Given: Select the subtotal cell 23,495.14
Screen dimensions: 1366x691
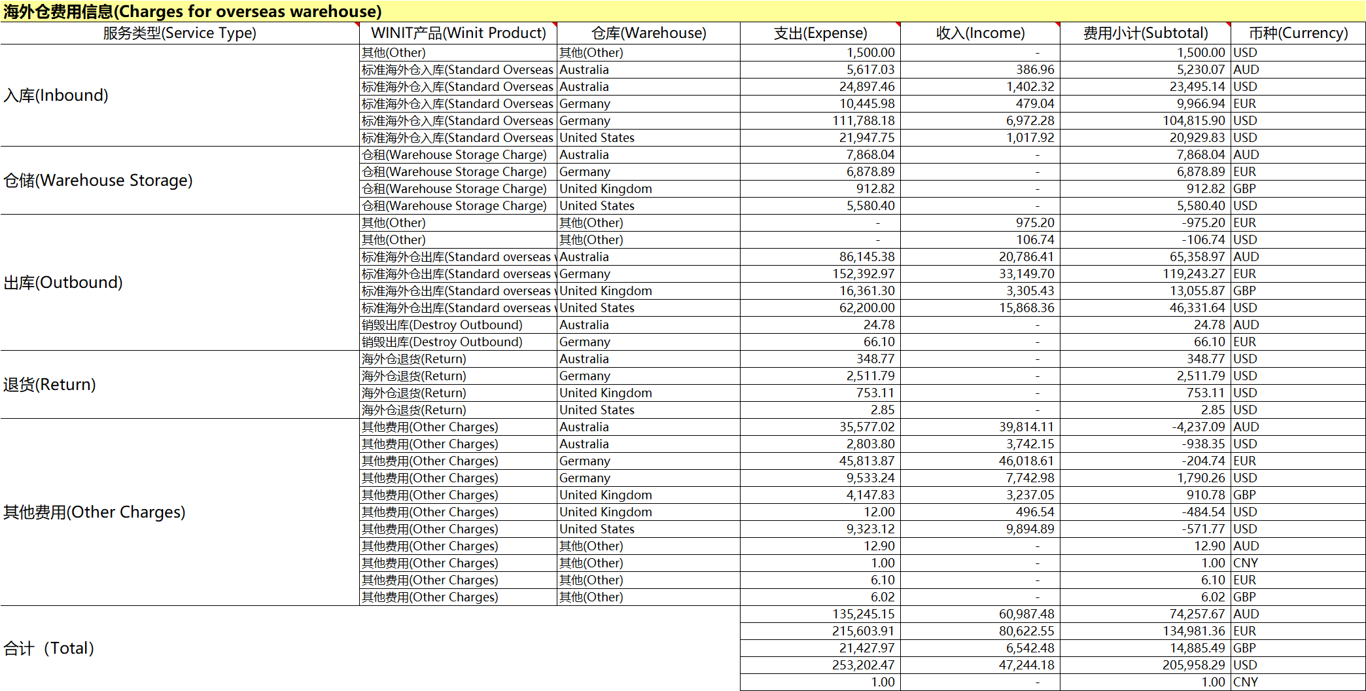Looking at the screenshot, I should tap(1146, 86).
